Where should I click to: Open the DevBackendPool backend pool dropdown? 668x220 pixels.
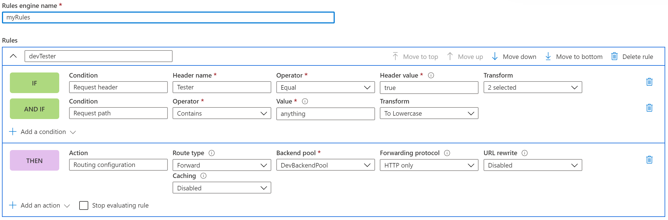click(x=325, y=165)
